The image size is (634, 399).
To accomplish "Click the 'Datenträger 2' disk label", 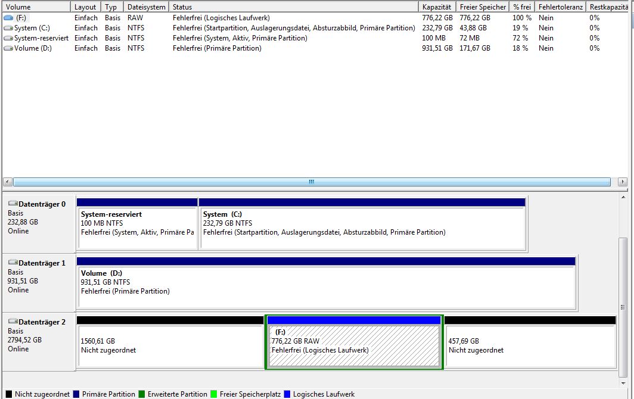I will click(42, 322).
